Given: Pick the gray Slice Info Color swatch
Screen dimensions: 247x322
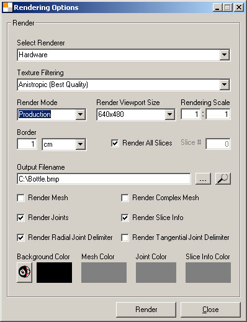Looking at the screenshot, I should pos(208,272).
